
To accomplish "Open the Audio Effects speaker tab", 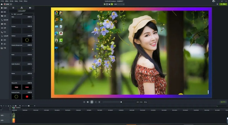I will click(x=4, y=40).
